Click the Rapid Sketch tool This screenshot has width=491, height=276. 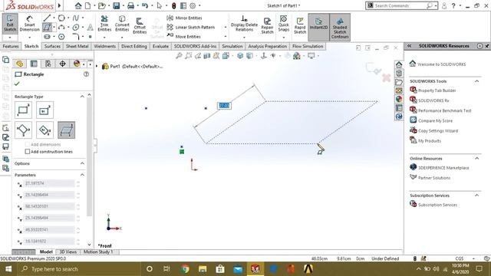pos(300,25)
